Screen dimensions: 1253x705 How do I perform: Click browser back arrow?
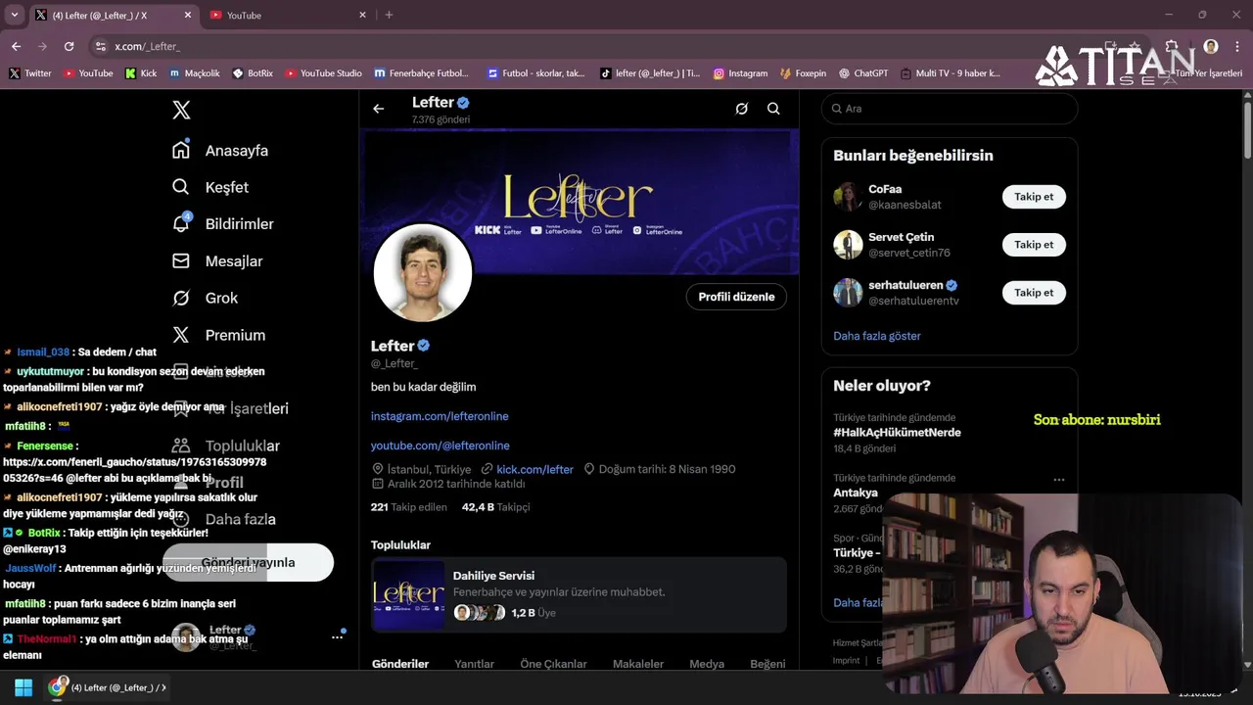[16, 46]
